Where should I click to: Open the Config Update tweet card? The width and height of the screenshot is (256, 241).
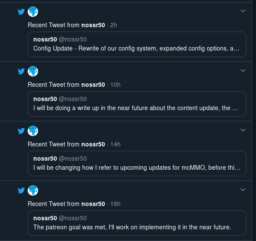tap(137, 44)
